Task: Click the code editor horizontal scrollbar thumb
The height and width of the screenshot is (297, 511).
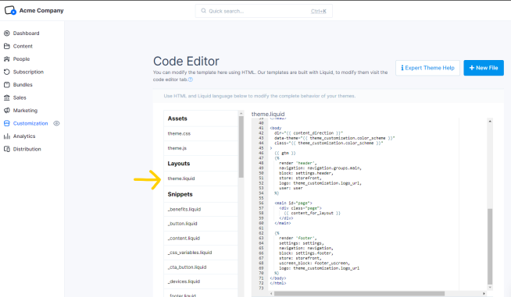Action: tap(359, 293)
